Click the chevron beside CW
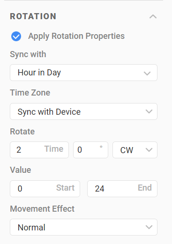The height and width of the screenshot is (244, 172). (149, 150)
